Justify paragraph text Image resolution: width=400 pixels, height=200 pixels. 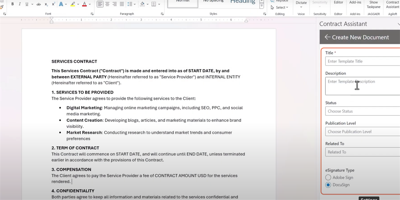(x=122, y=4)
